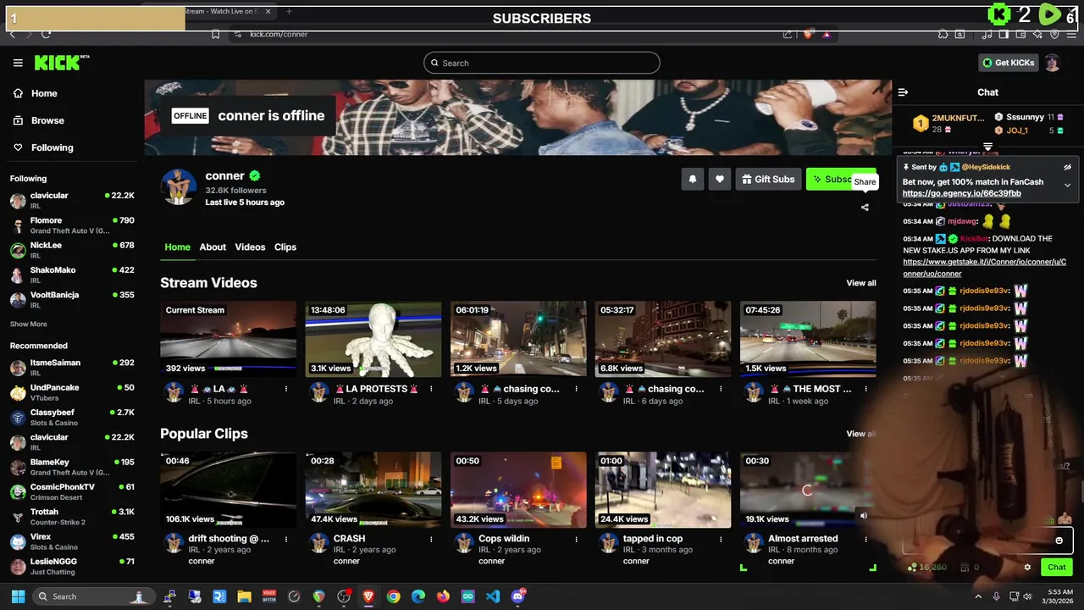This screenshot has height=610, width=1084.
Task: Switch to the Videos tab
Action: tap(250, 247)
